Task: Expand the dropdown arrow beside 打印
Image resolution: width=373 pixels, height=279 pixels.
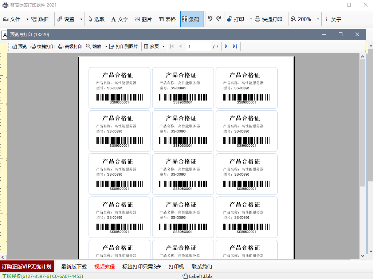Action: coord(251,19)
